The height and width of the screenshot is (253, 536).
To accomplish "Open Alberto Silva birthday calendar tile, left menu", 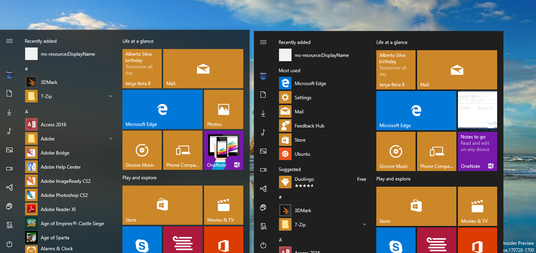I will tap(142, 69).
